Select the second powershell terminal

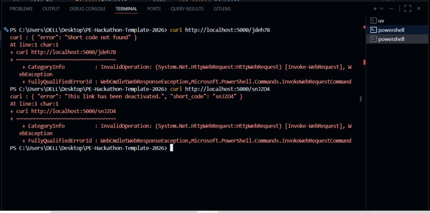397,39
